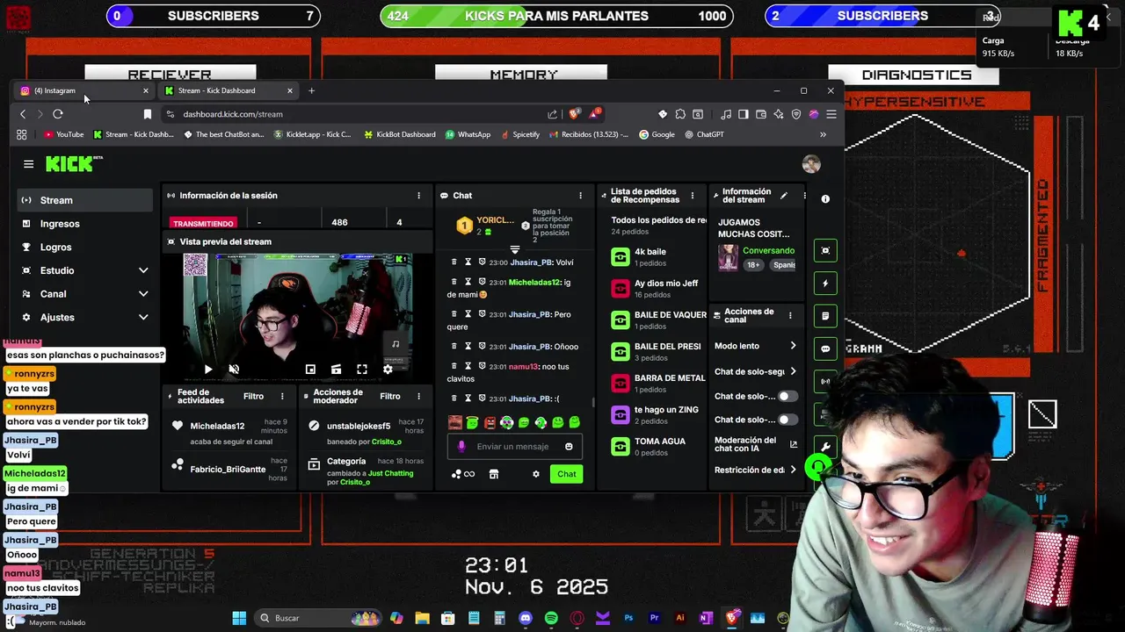Viewport: 1125px width, 632px height.
Task: Select Stream in the sidebar
Action: [x=85, y=200]
